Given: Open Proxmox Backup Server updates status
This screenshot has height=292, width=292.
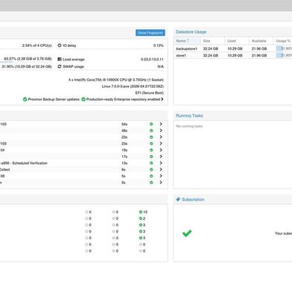Looking at the screenshot, I should pos(54,99).
